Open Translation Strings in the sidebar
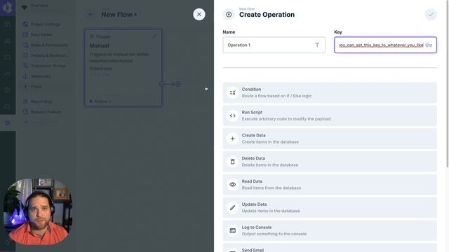Viewport: 449px width, 252px height. [x=48, y=66]
